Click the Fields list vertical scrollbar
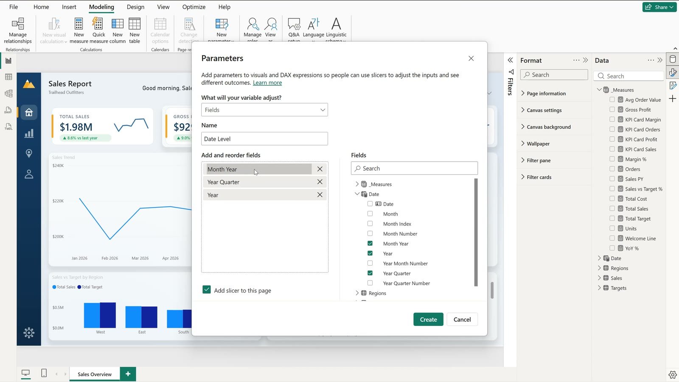 click(476, 232)
